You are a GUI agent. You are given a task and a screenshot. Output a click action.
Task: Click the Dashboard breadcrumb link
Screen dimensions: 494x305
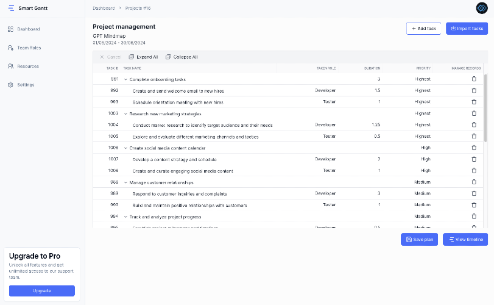point(104,8)
